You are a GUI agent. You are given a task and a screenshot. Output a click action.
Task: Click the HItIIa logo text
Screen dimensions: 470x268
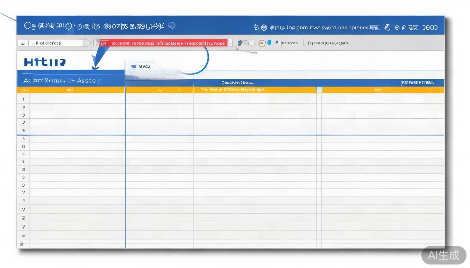pos(44,62)
